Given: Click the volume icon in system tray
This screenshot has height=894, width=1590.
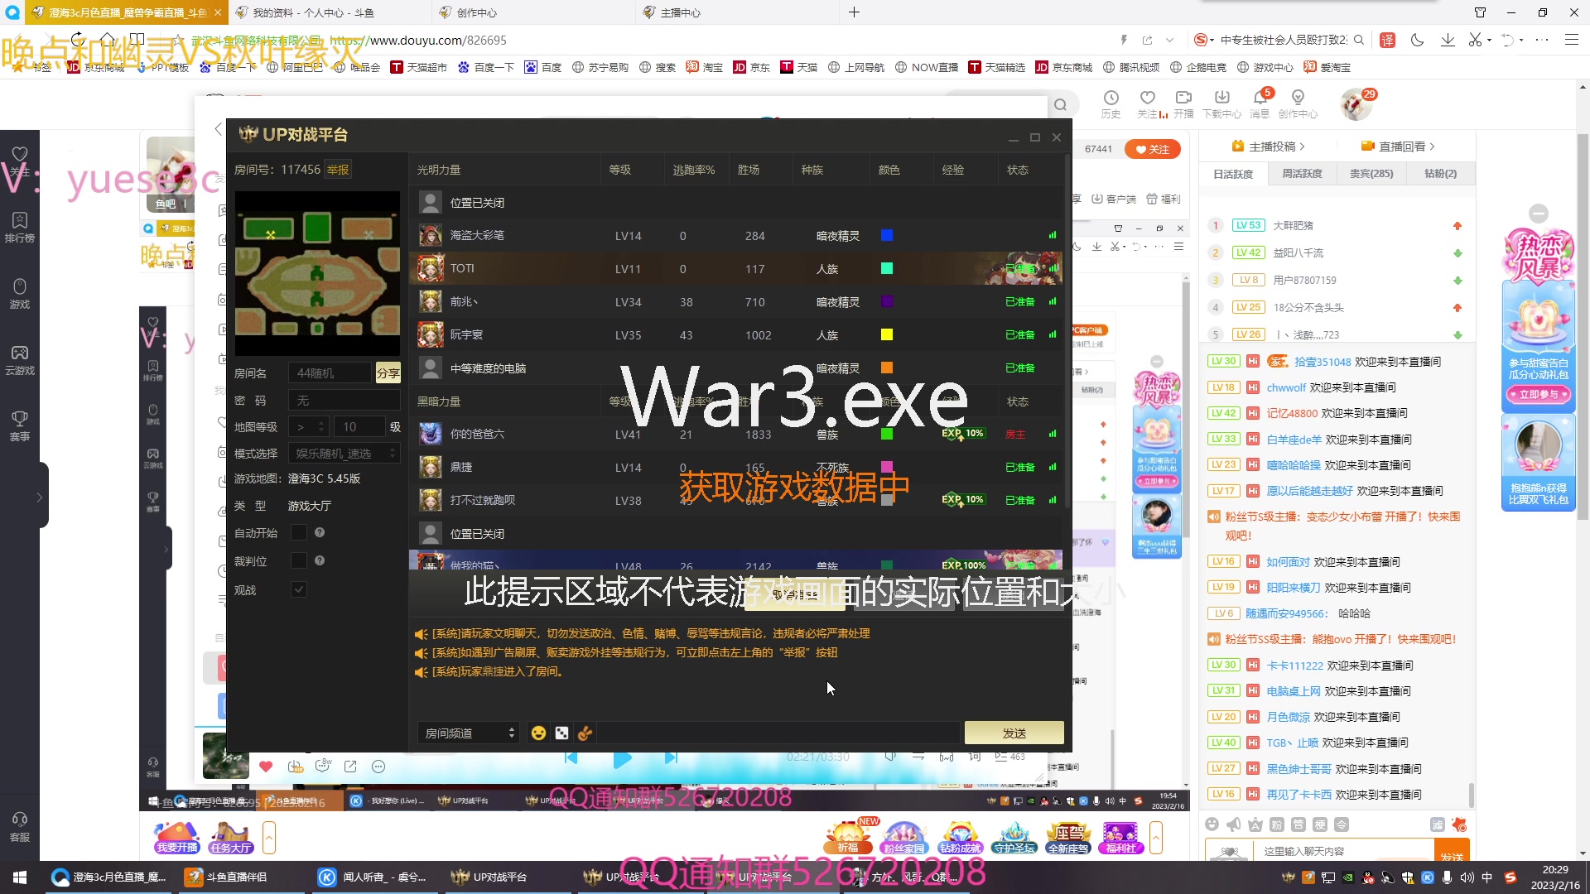Looking at the screenshot, I should click(1467, 877).
